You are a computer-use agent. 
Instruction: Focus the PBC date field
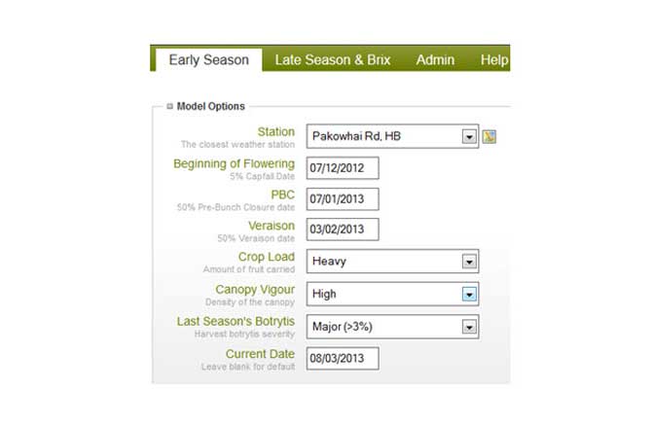pos(342,199)
